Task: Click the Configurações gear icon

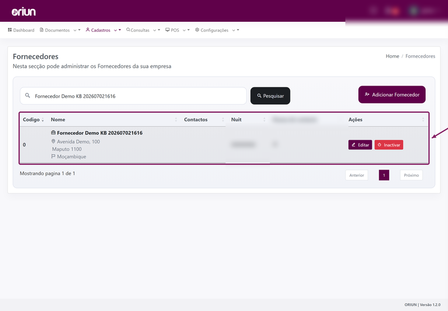Action: tap(197, 30)
